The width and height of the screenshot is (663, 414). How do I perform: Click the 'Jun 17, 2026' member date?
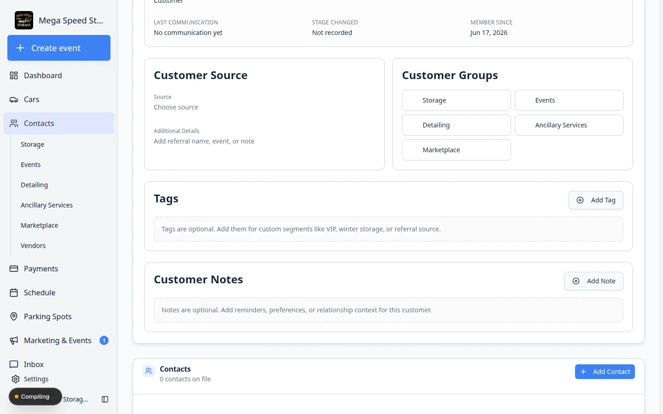click(x=489, y=33)
